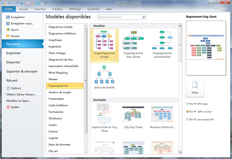This screenshot has width=232, height=159.
Task: Open the Aide tab
Action: (x=109, y=9)
